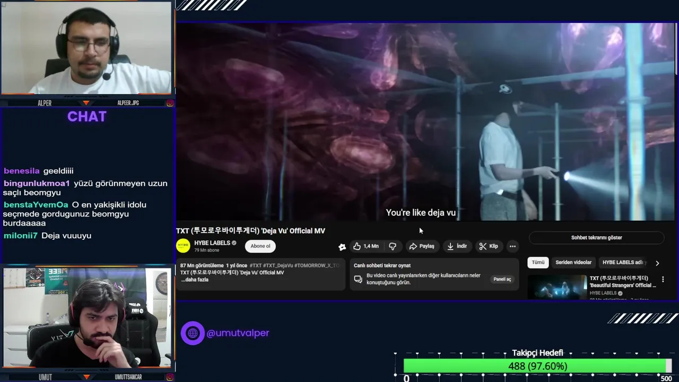
Task: Click the Instagram icon beside ALPEER.JPG
Action: pos(170,103)
